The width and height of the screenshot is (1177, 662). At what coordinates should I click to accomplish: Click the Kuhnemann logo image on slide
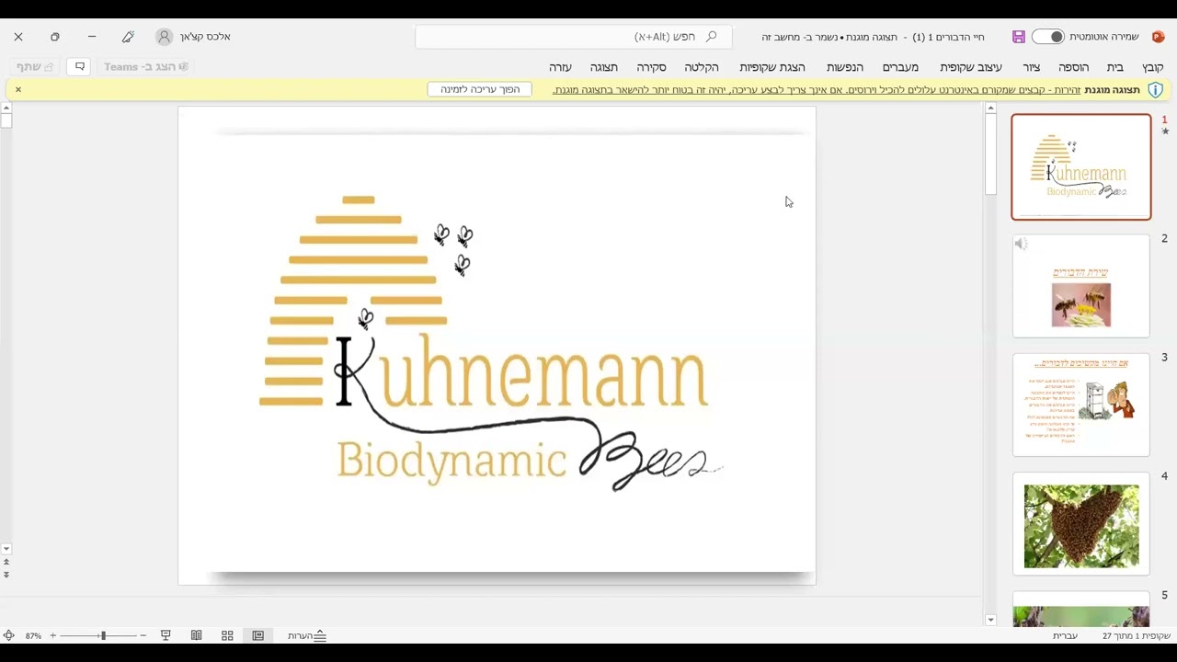click(x=492, y=342)
